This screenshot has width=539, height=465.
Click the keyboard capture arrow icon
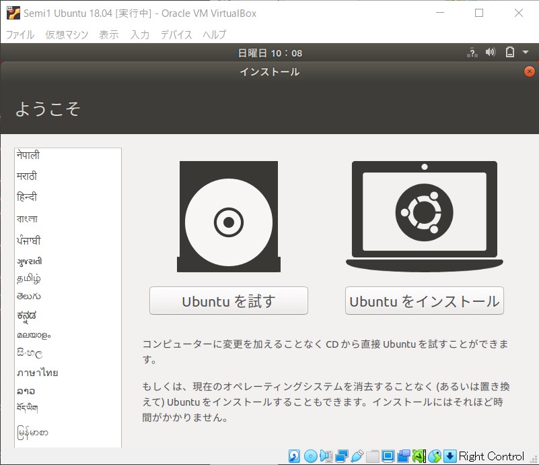[x=450, y=456]
